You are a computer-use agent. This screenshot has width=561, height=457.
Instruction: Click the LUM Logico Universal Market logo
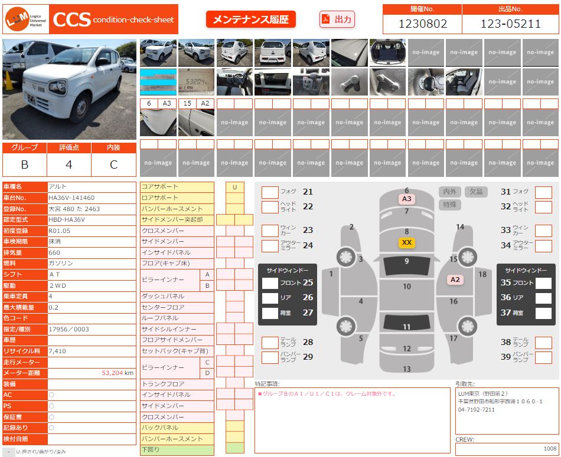coord(26,20)
